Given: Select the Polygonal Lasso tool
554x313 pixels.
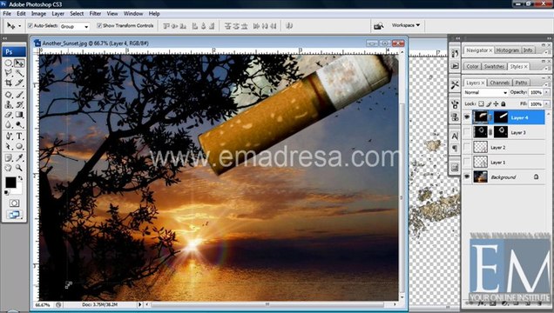Looking at the screenshot, I should 9,73.
